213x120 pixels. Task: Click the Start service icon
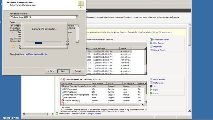[x=151, y=90]
